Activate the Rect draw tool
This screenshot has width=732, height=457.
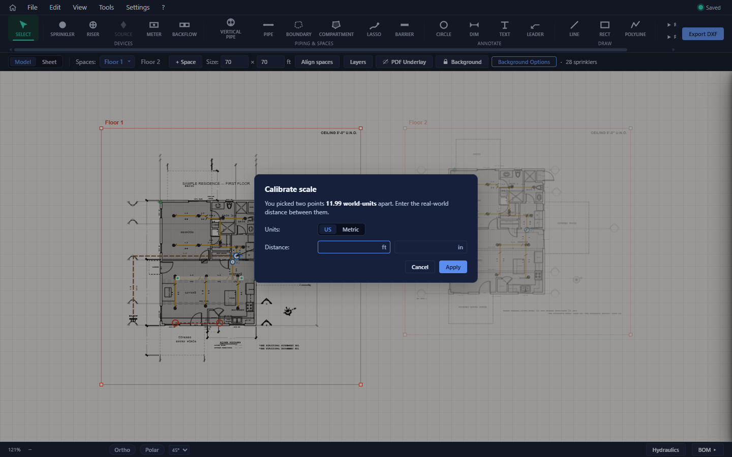click(x=605, y=28)
